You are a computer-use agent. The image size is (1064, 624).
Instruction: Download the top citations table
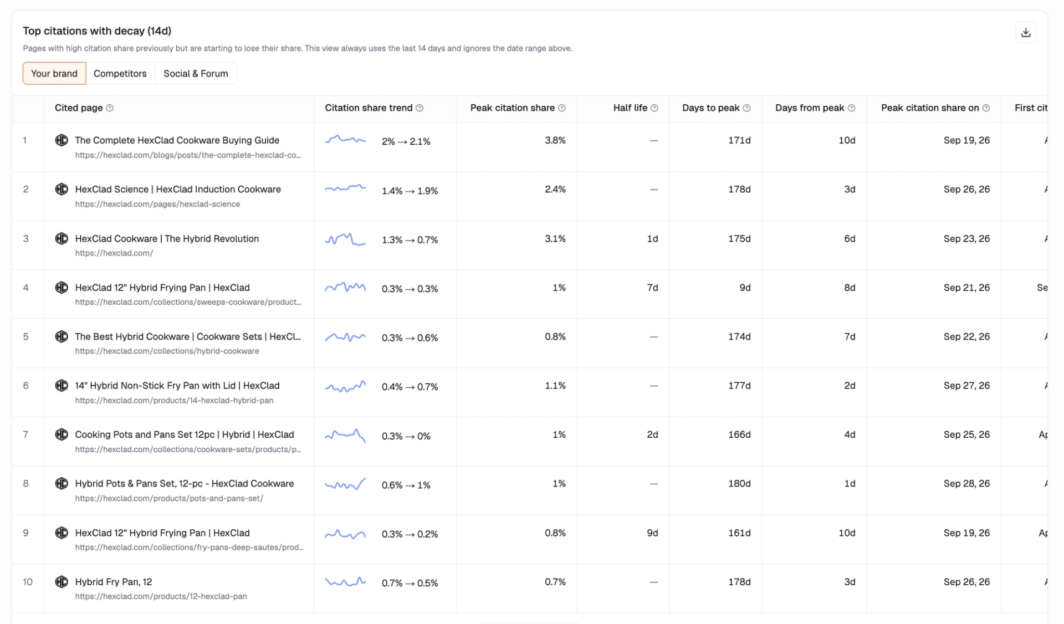click(x=1025, y=32)
